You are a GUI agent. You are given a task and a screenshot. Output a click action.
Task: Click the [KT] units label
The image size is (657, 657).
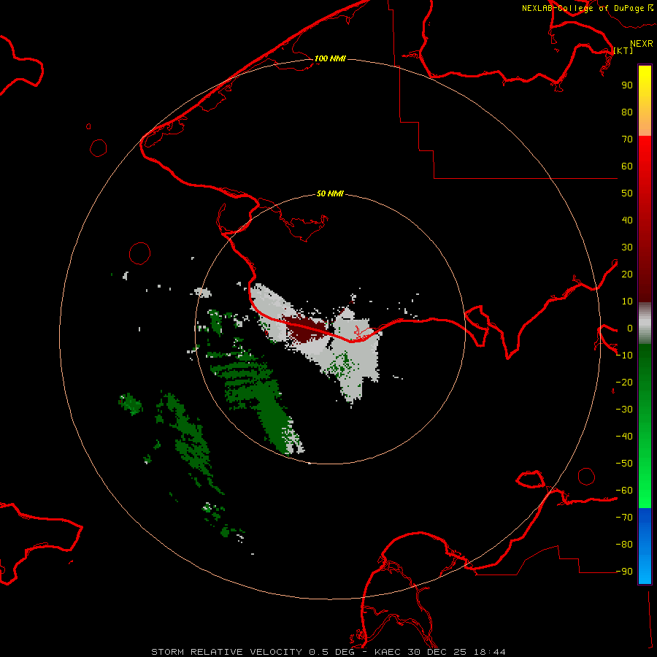pos(623,50)
